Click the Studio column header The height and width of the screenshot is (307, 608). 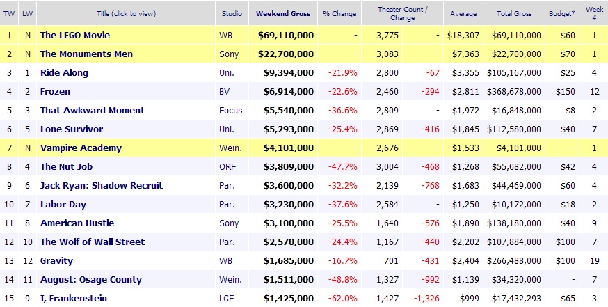coord(232,13)
